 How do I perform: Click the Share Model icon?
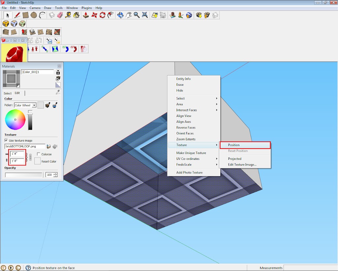pyautogui.click(x=207, y=15)
